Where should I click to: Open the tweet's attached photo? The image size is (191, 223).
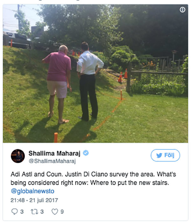95,73
